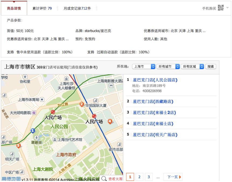The height and width of the screenshot is (182, 232).
Task: Click the star icon beside 上海市体育局
Action: (x=42, y=99)
